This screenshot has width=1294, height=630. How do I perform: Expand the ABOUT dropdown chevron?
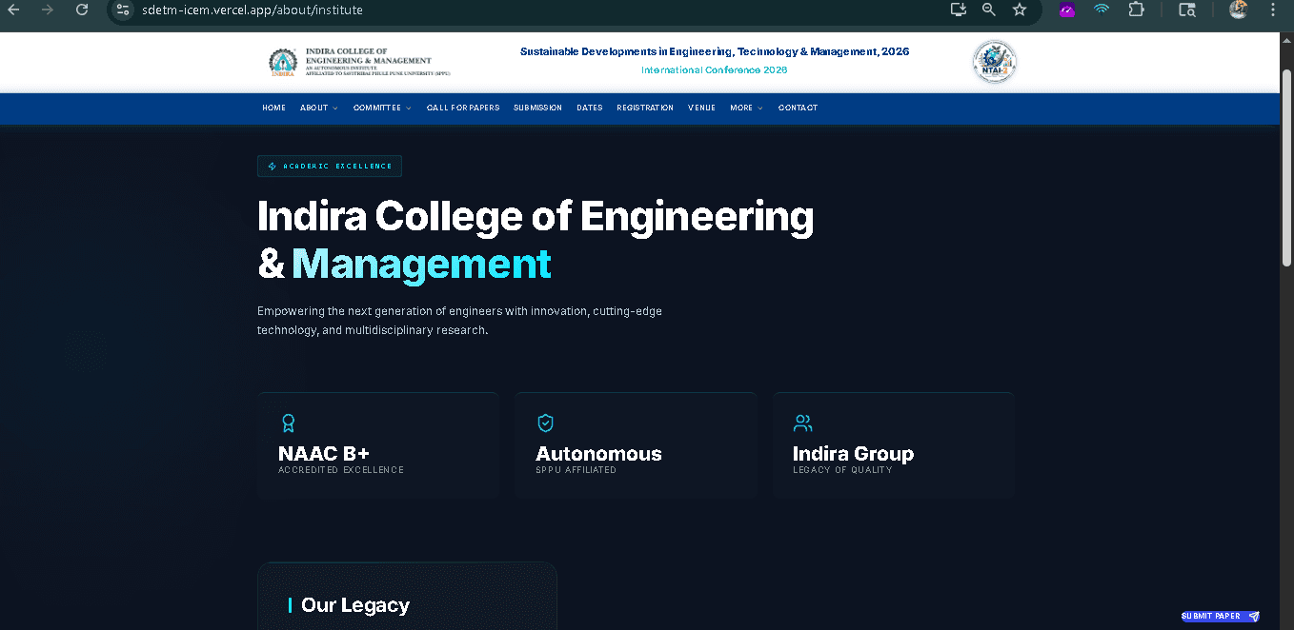pos(334,108)
